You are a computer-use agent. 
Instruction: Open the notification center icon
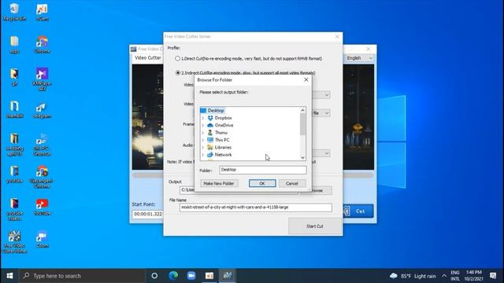coord(493,276)
